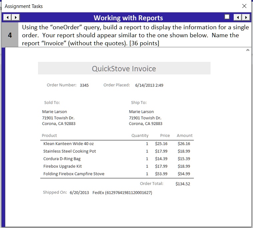
Task: Click the $25.16 price value
Action: coord(161,143)
